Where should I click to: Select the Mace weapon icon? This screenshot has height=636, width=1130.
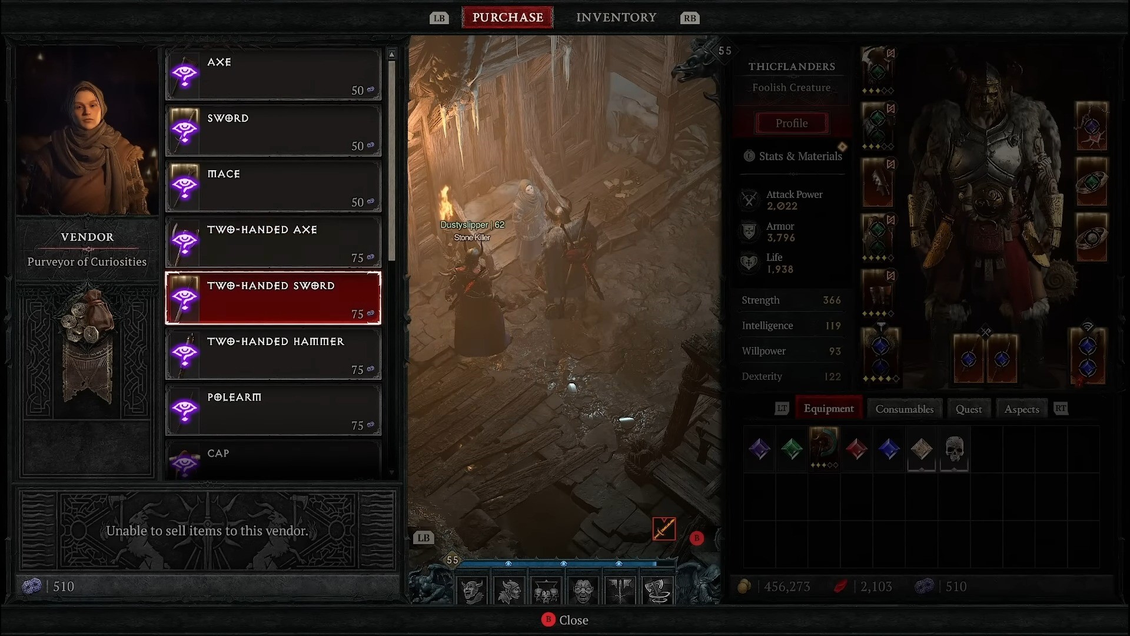click(x=184, y=185)
